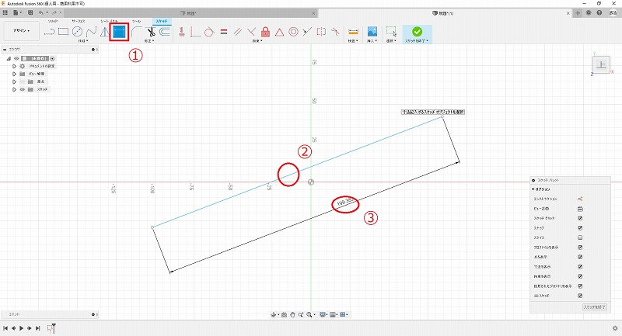Open the Insert image tool
Image resolution: width=622 pixels, height=336 pixels.
tap(372, 32)
